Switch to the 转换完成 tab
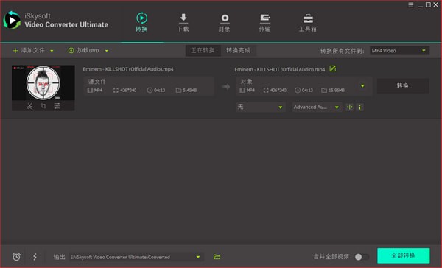Screen dimensions: 442x268 pos(238,51)
